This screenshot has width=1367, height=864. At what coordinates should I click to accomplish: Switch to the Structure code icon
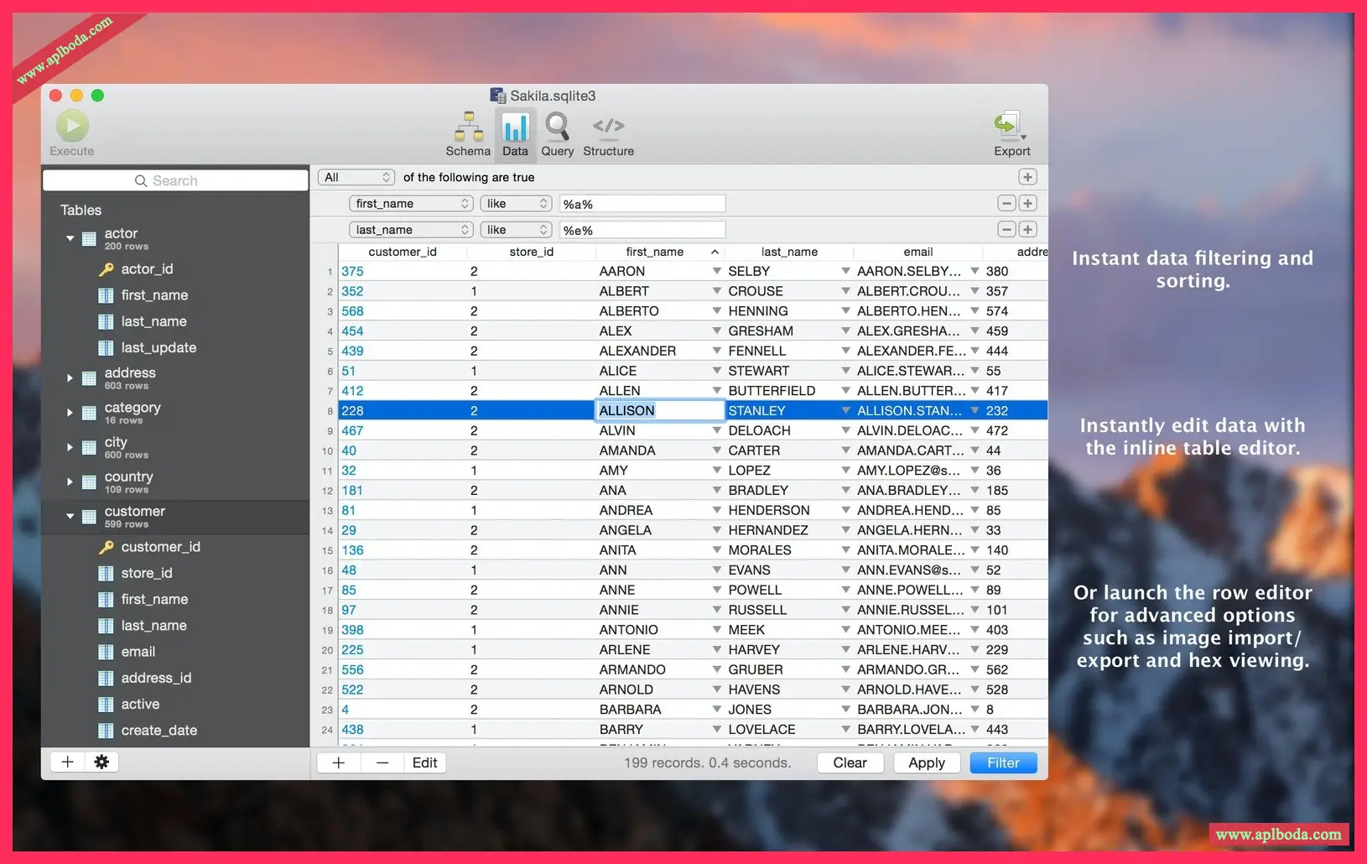click(x=608, y=128)
